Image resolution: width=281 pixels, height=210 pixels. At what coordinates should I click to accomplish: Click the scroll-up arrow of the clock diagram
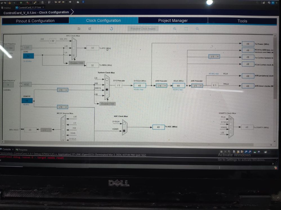[275, 36]
